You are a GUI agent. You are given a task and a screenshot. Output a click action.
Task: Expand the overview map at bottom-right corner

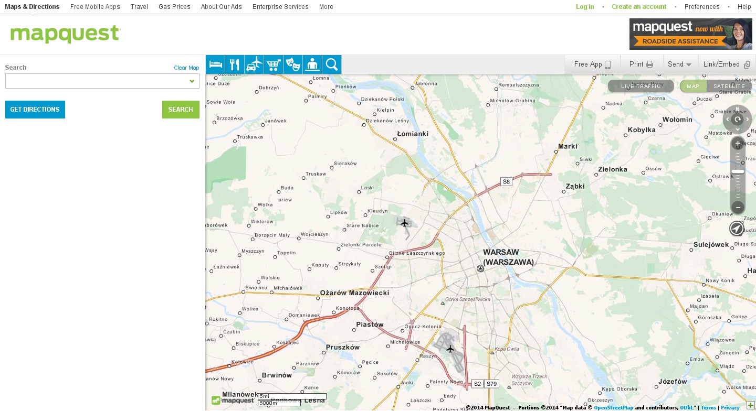point(751,405)
